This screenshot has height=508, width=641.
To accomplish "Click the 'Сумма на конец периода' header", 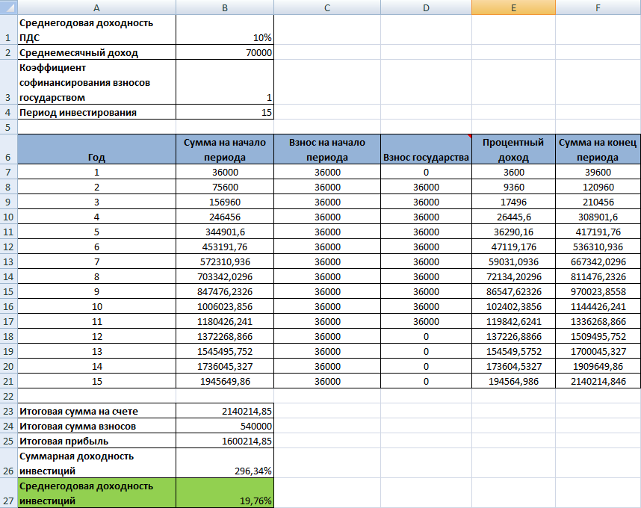I will (x=598, y=149).
